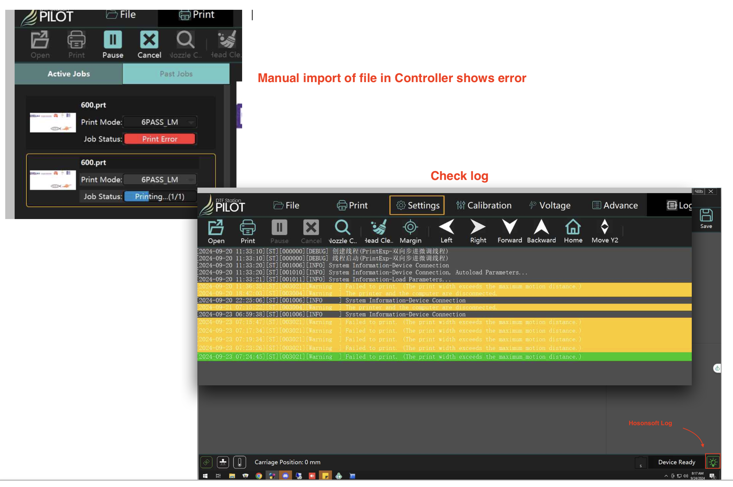Open the Settings tab
This screenshot has width=733, height=487.
coord(417,205)
